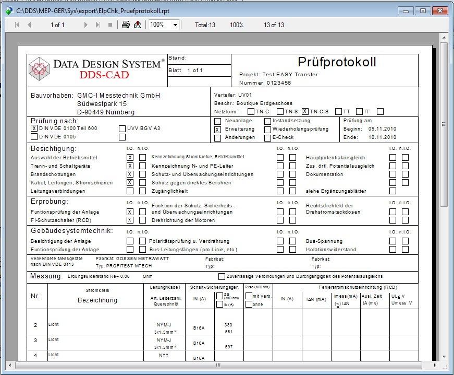Click 'Projekt: Test EASY Transfer' text

pos(278,75)
